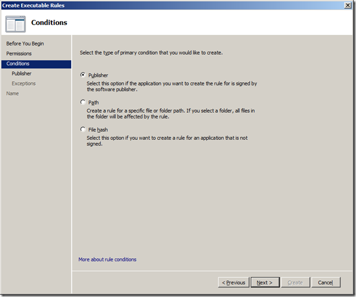Click the Exceptions sub-step in sidebar
356x297 pixels.
(x=23, y=84)
